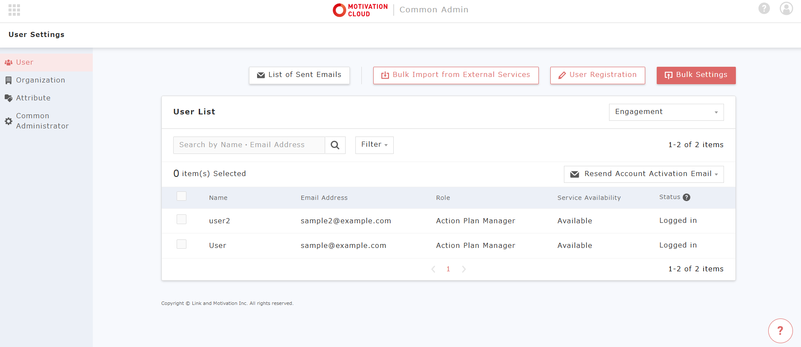The image size is (801, 347).
Task: Select the checkbox for sample@example.com row
Action: tap(182, 244)
